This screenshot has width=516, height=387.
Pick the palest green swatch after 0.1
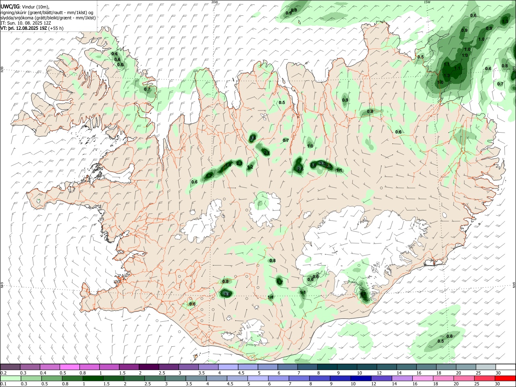(x=11, y=379)
